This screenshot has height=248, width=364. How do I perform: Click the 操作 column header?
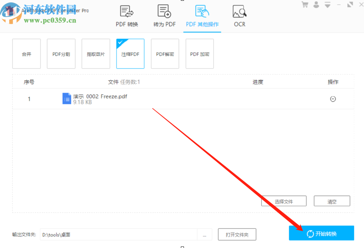(x=333, y=82)
